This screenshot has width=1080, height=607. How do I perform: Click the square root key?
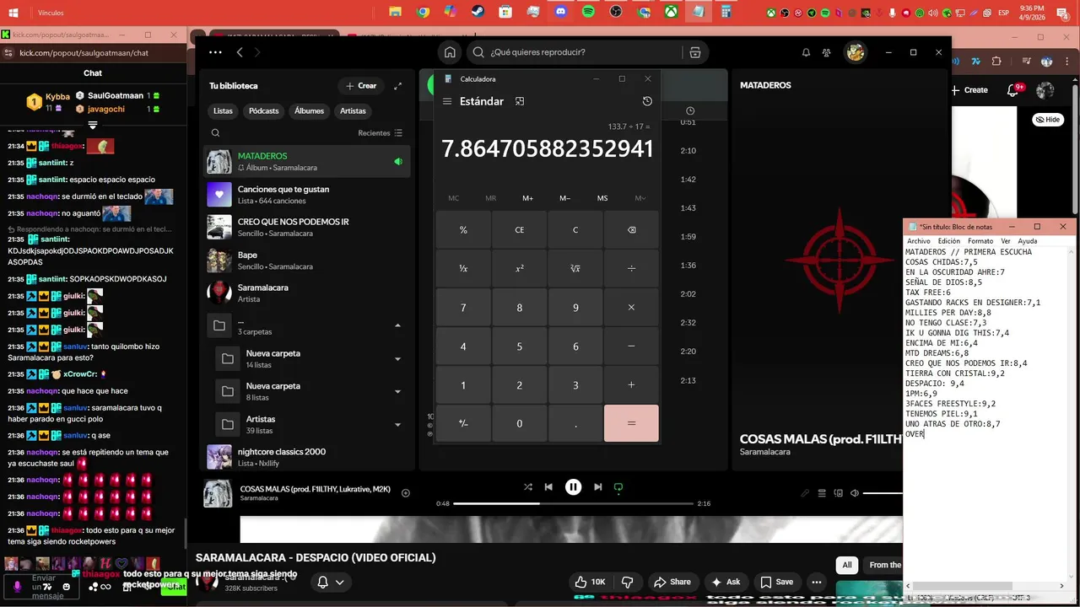pyautogui.click(x=575, y=268)
